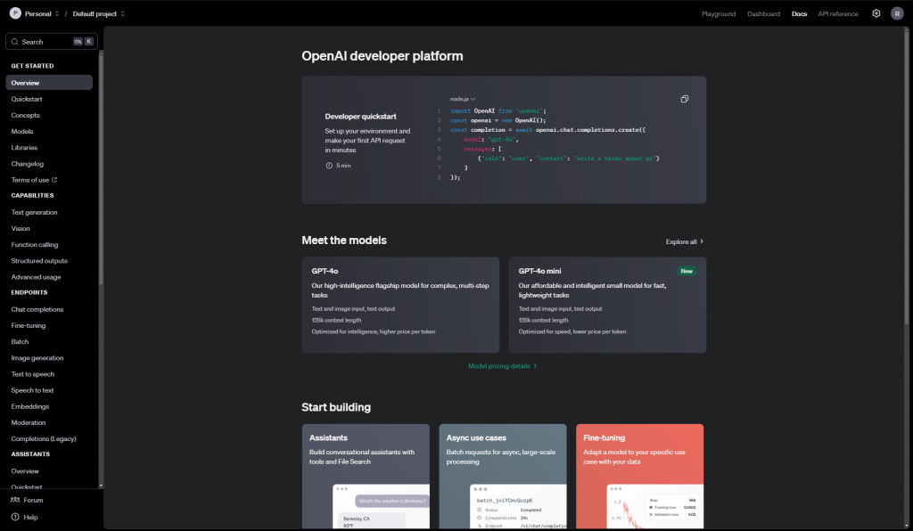Image resolution: width=913 pixels, height=531 pixels.
Task: Open the API reference tab
Action: click(x=837, y=14)
